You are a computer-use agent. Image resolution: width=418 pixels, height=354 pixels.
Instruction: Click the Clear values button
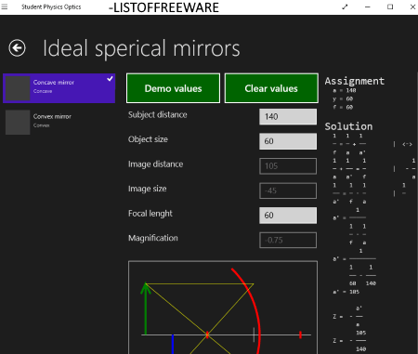pos(271,88)
